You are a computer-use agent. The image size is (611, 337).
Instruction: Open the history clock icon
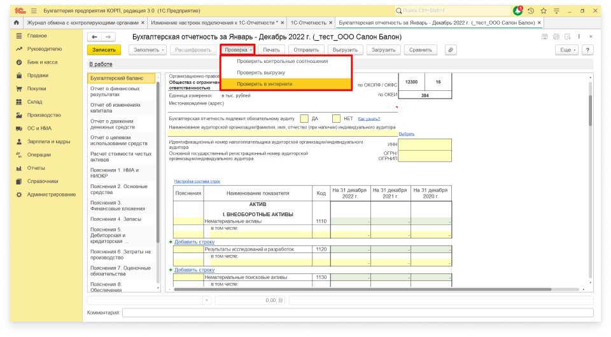(531, 11)
